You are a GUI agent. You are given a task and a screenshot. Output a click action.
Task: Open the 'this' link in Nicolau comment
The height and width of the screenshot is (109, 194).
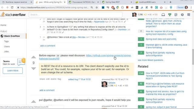click(74, 37)
